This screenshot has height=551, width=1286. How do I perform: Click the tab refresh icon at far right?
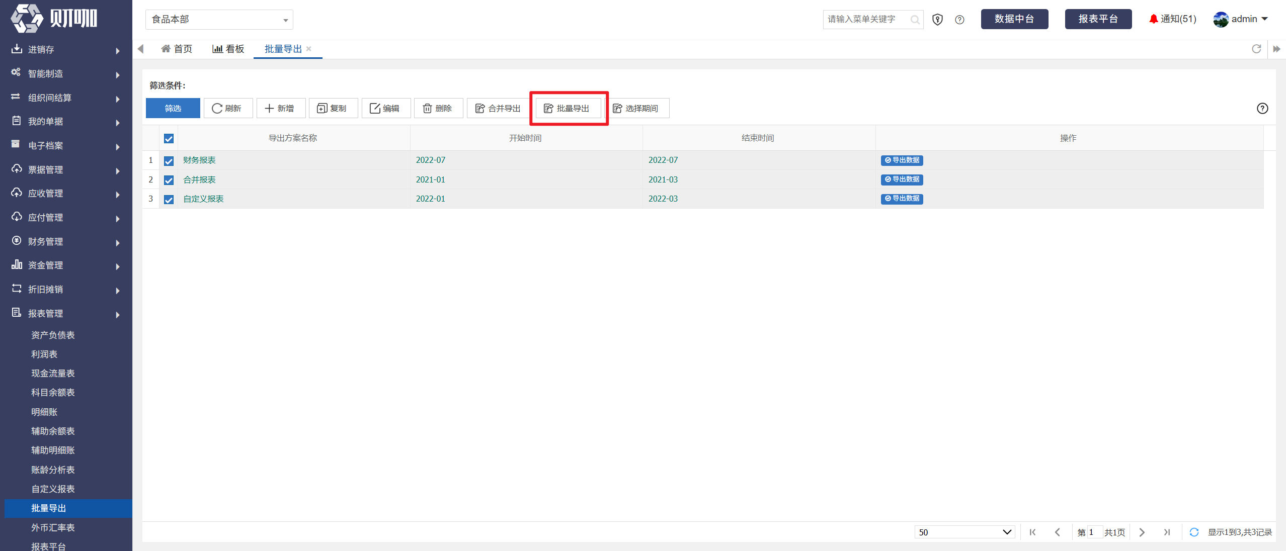pyautogui.click(x=1256, y=49)
